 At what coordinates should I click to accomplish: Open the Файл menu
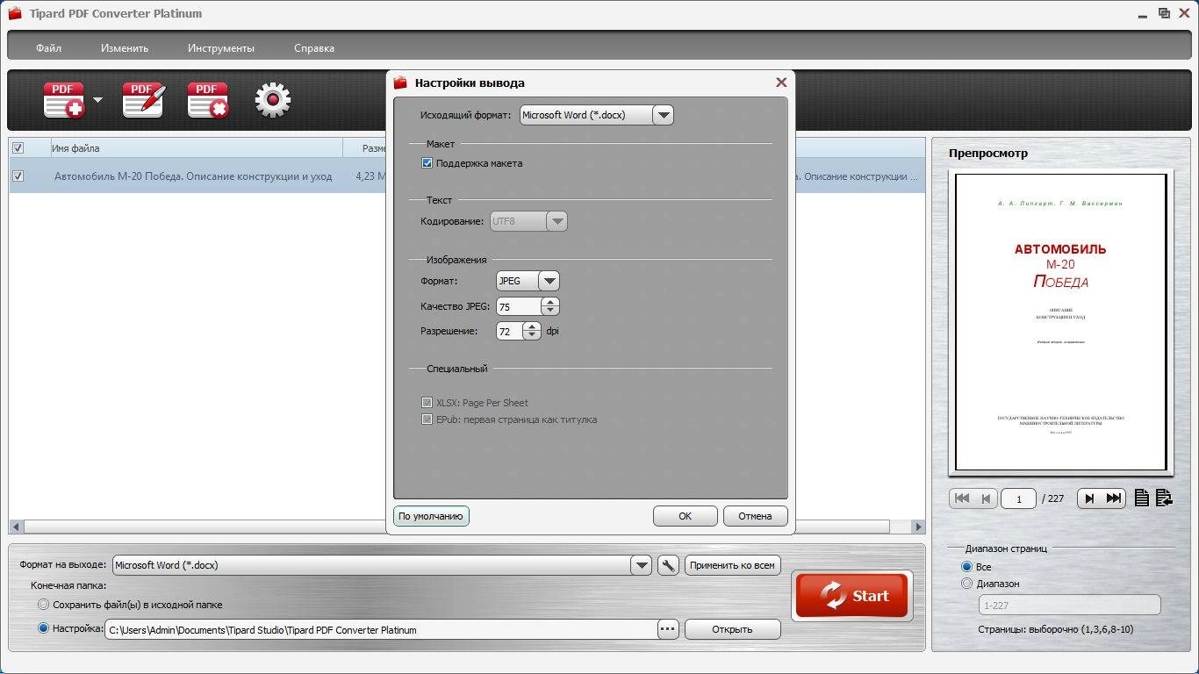[48, 48]
